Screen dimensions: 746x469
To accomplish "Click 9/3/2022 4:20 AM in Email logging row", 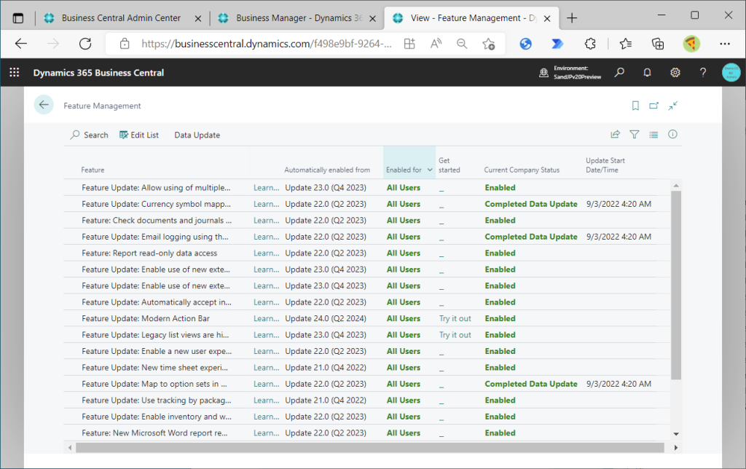I will (619, 237).
